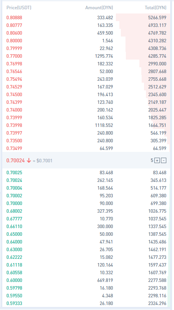The height and width of the screenshot is (310, 174).
Task: Increase decimal precision with plus icon
Action: pyautogui.click(x=157, y=160)
